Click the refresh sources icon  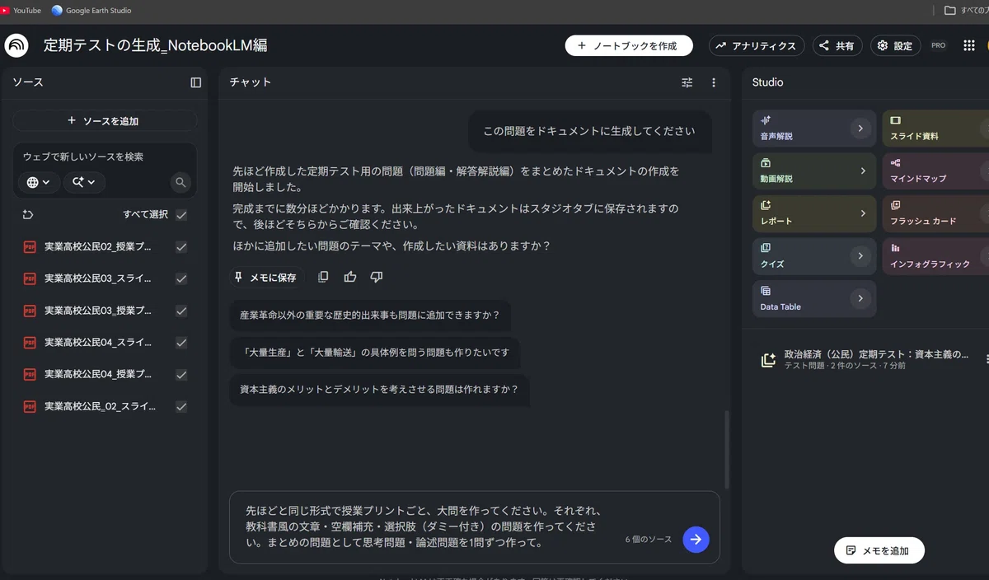(x=28, y=214)
